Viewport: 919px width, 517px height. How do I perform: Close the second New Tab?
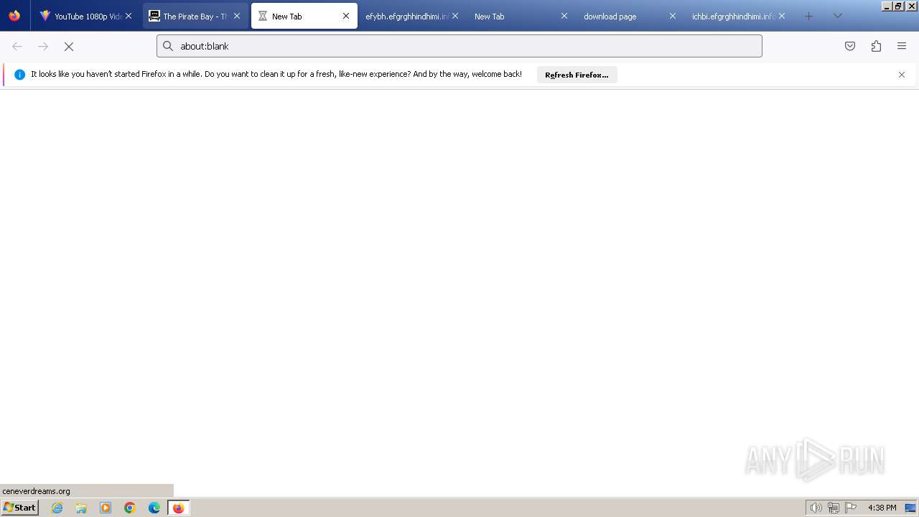(x=564, y=16)
